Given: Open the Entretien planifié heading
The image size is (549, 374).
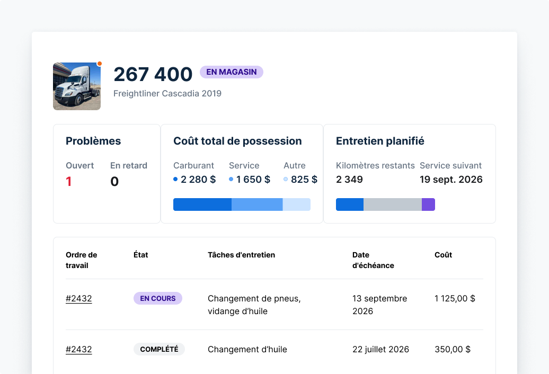Looking at the screenshot, I should coord(380,141).
